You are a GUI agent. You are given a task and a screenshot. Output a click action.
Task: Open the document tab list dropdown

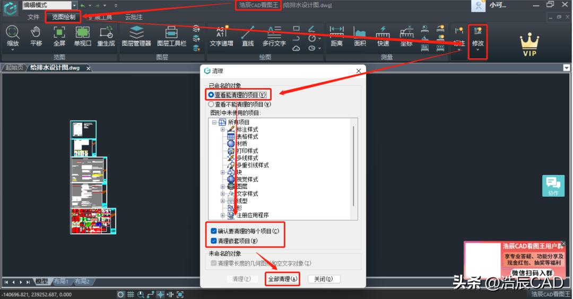567,68
